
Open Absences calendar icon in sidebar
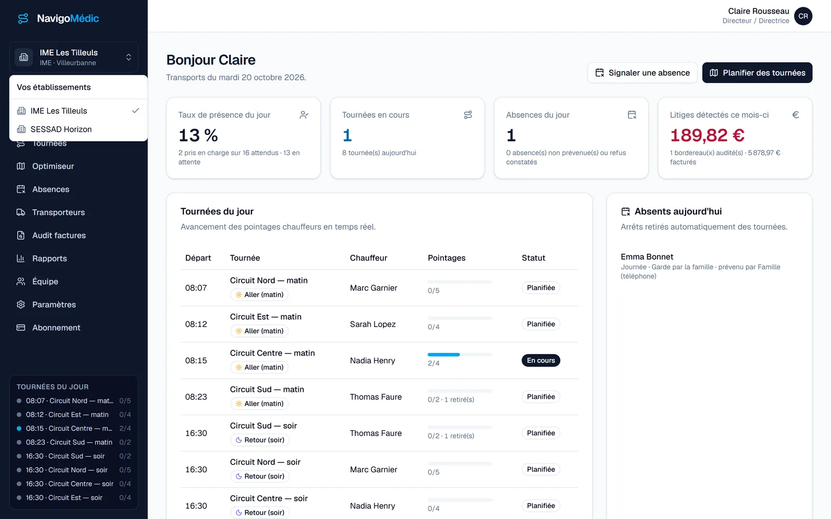coord(21,189)
